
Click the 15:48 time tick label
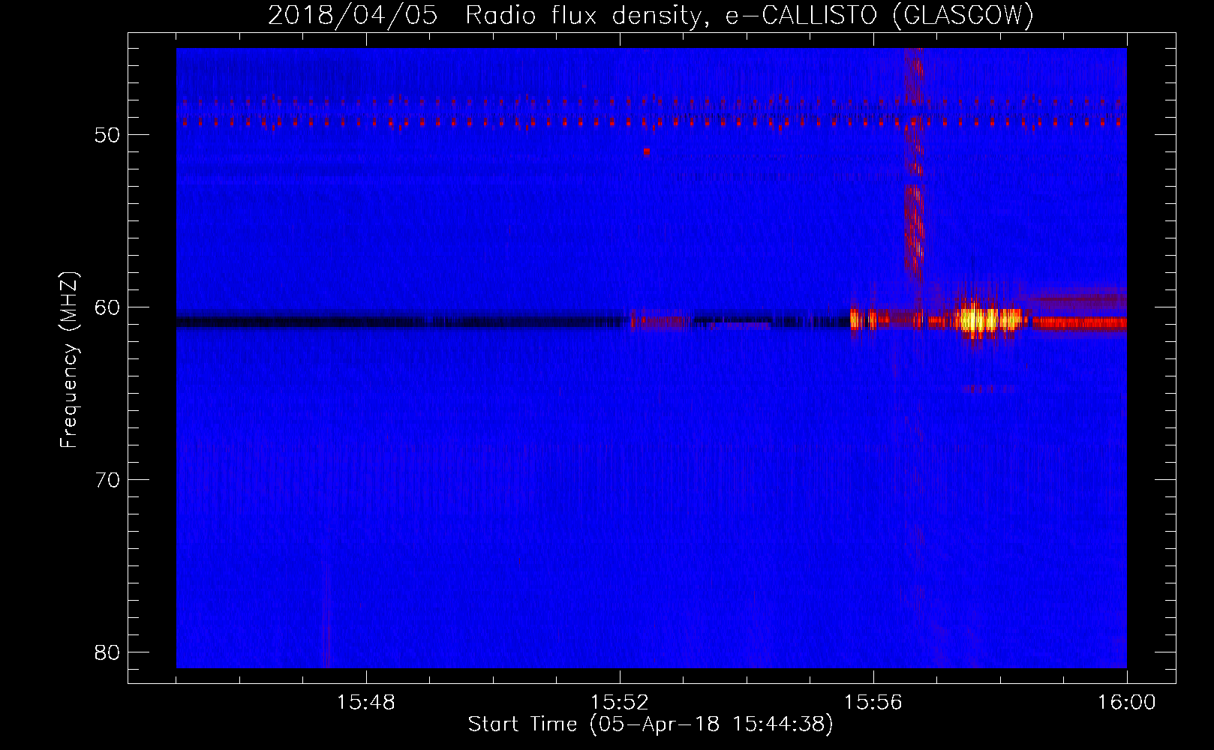pyautogui.click(x=366, y=703)
